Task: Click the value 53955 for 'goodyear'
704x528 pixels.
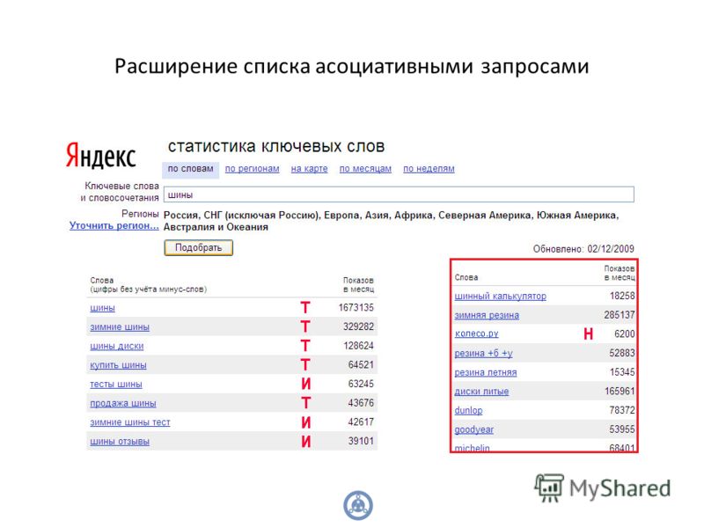Action: (x=622, y=429)
